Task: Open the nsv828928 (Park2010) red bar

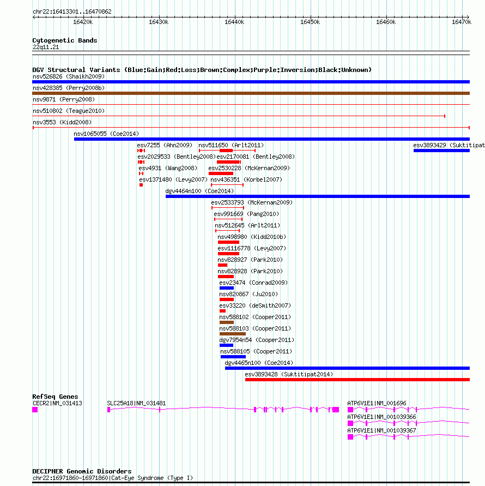Action: (226, 277)
